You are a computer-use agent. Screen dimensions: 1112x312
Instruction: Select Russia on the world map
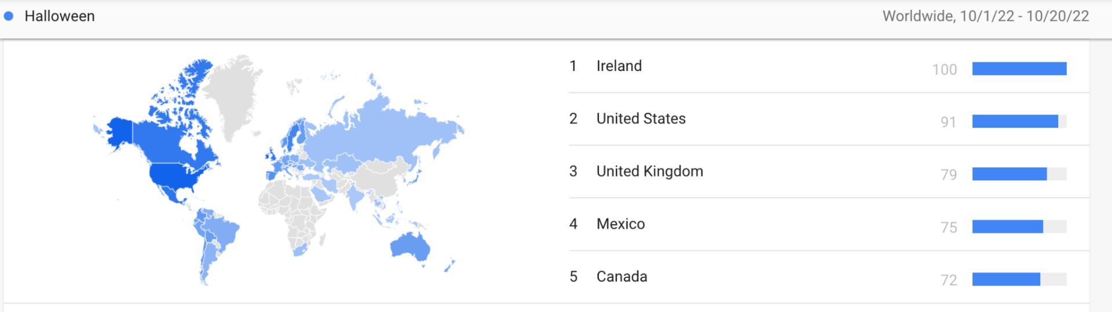(382, 127)
